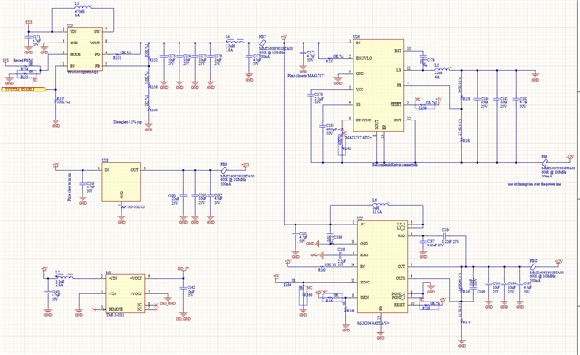Click the 'use stitching vias over the power line' note
580x355 pixels.
coord(534,184)
